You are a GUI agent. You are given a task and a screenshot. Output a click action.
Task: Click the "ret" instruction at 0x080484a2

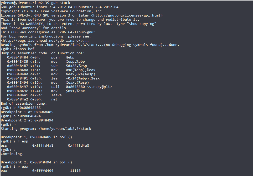tap(54, 99)
